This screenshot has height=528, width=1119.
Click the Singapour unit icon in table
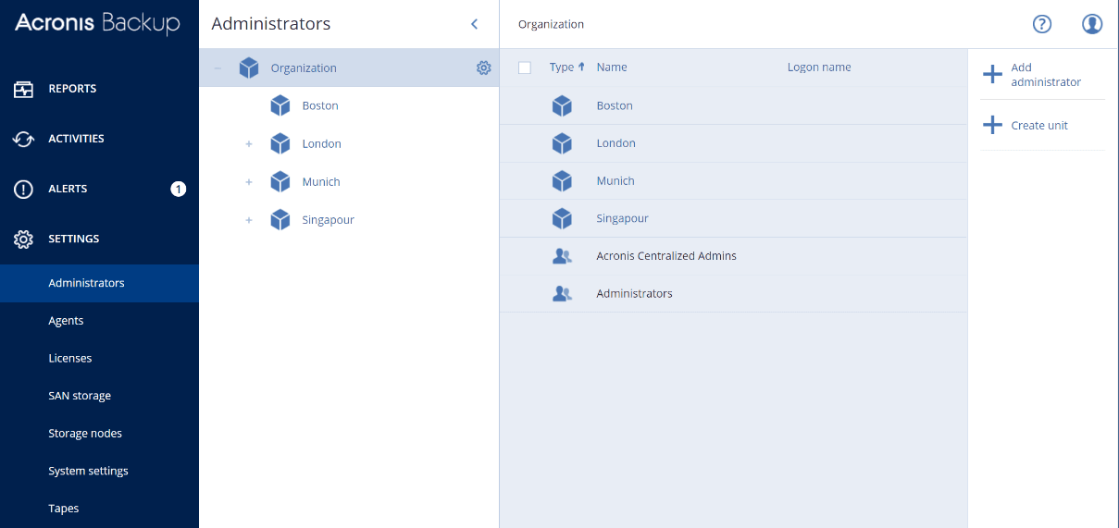click(562, 218)
